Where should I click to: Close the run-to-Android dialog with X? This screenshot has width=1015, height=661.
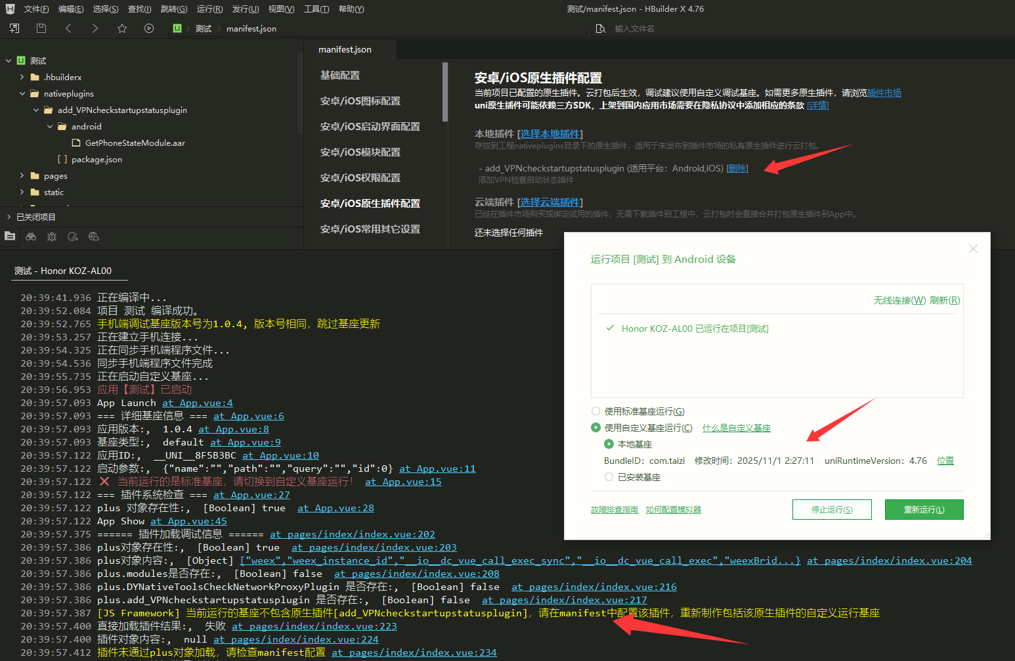click(973, 249)
